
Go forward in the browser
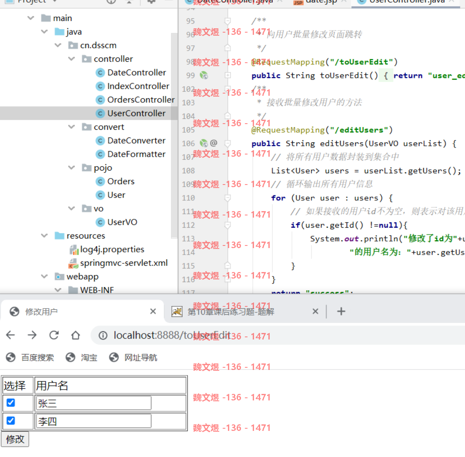click(x=32, y=335)
